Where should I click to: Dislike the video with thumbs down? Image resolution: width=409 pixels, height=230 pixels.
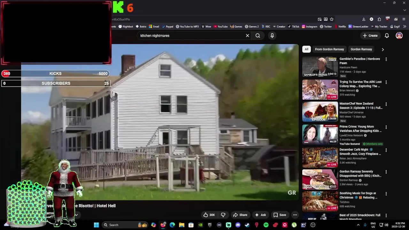click(223, 215)
